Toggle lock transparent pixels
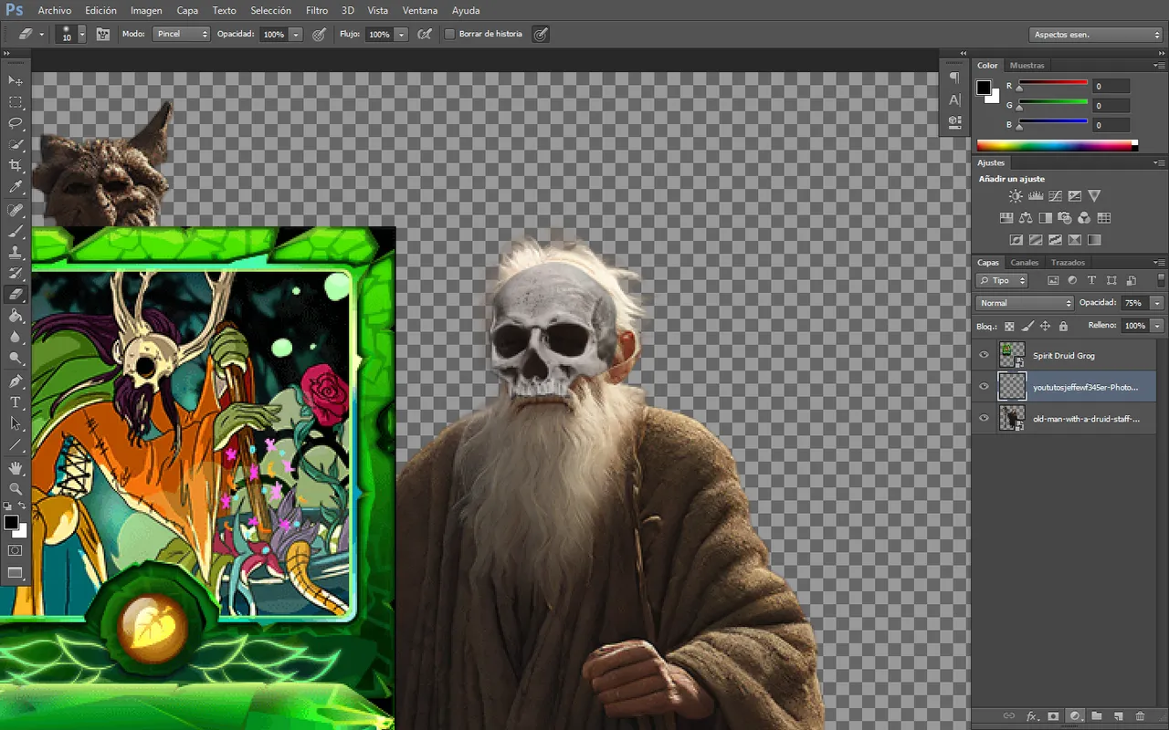 [x=1009, y=326]
